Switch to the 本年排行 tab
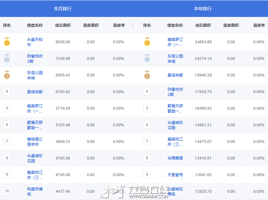The height and width of the screenshot is (200, 268). point(203,9)
